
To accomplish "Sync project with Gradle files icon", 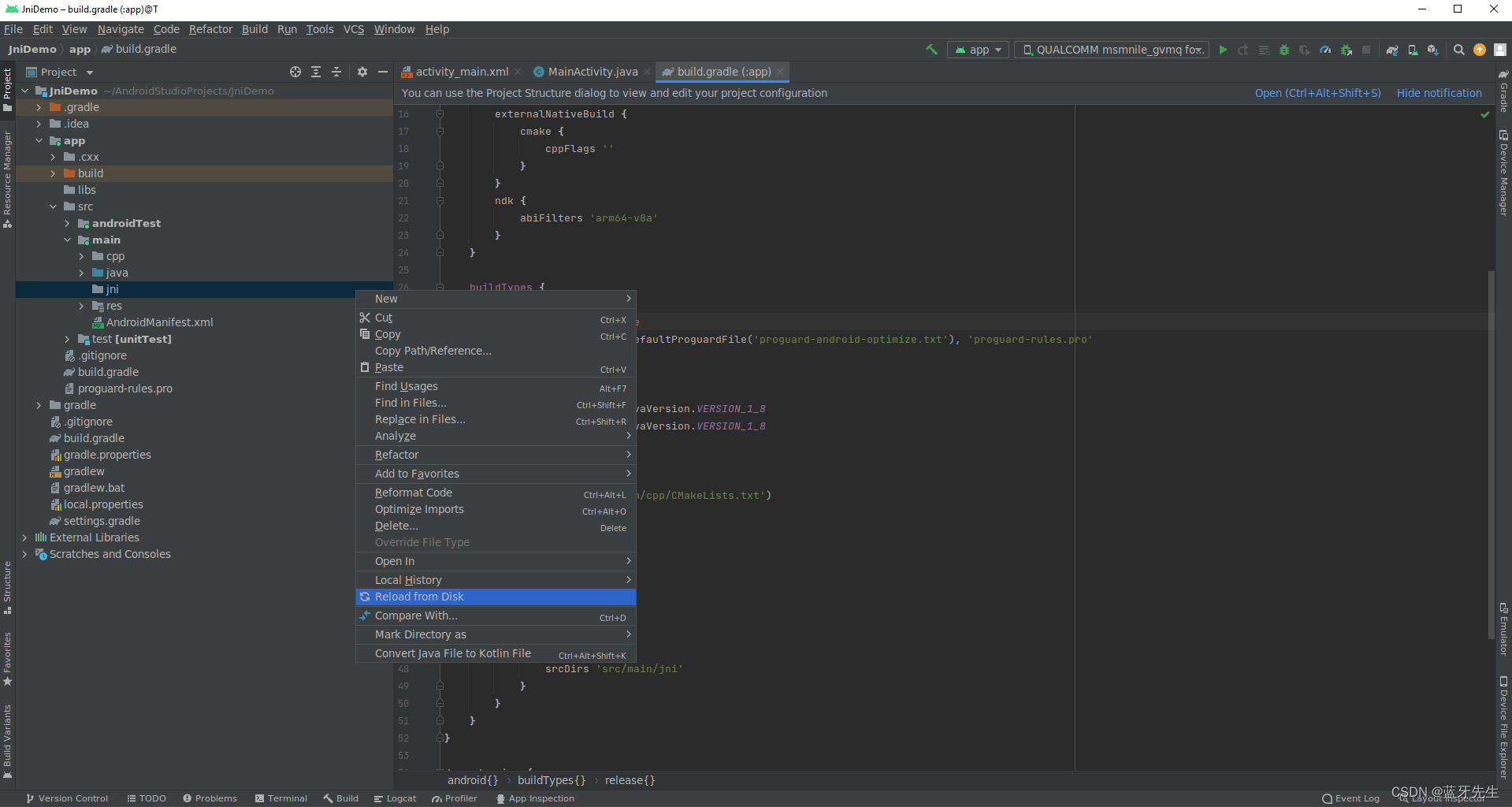I will point(1391,50).
